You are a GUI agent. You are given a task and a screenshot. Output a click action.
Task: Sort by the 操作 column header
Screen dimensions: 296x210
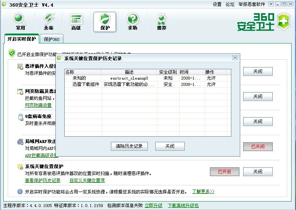(215, 72)
